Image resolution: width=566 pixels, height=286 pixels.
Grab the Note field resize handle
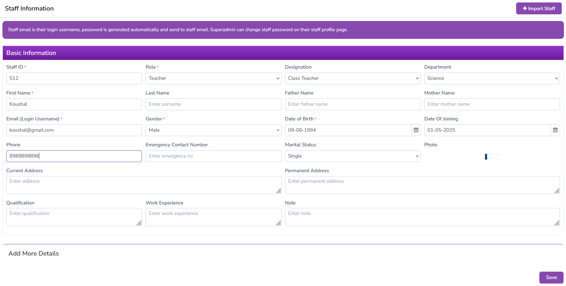[x=557, y=223]
